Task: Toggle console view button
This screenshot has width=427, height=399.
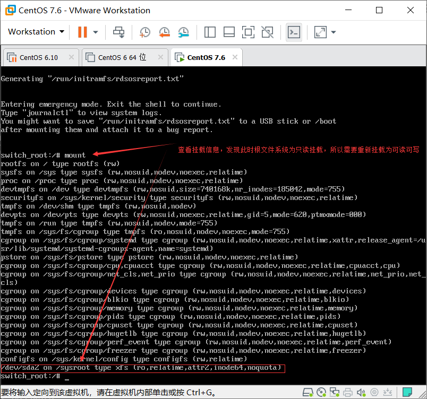Action: coord(294,32)
